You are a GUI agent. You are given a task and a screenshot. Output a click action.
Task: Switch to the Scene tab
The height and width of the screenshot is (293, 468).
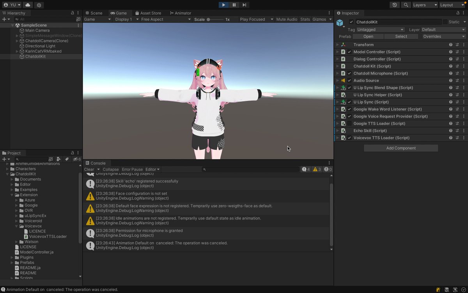click(x=94, y=13)
